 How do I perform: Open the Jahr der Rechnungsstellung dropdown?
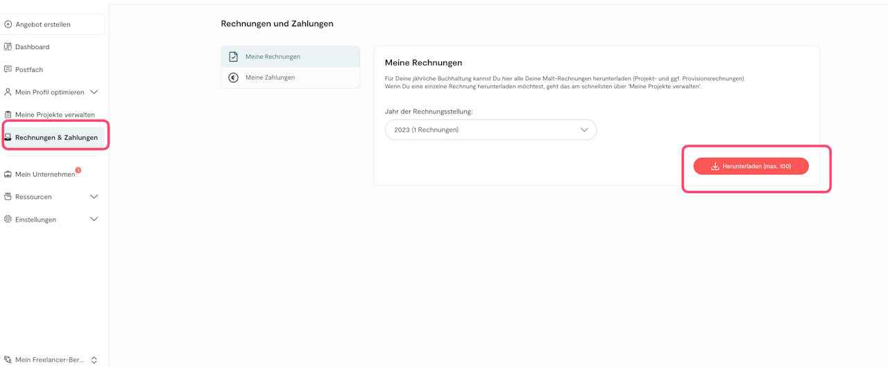490,129
